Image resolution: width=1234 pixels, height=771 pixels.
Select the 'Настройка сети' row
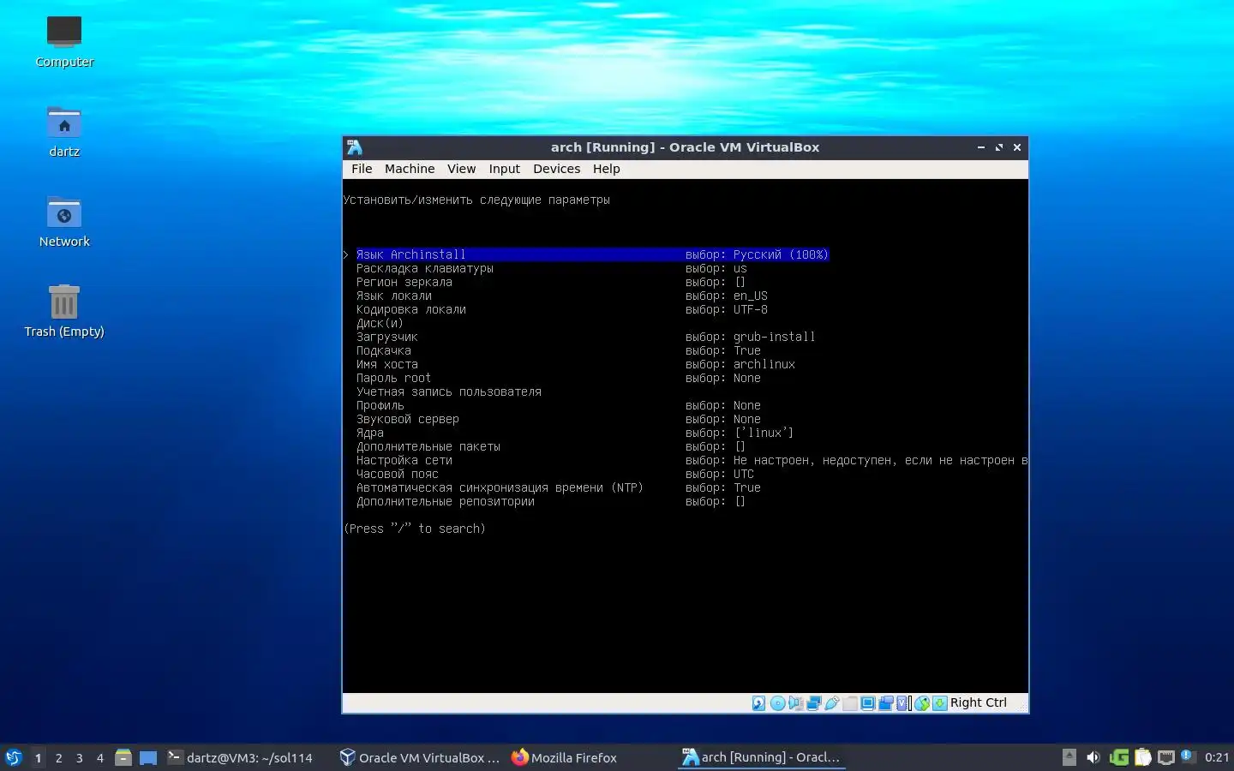[692, 460]
